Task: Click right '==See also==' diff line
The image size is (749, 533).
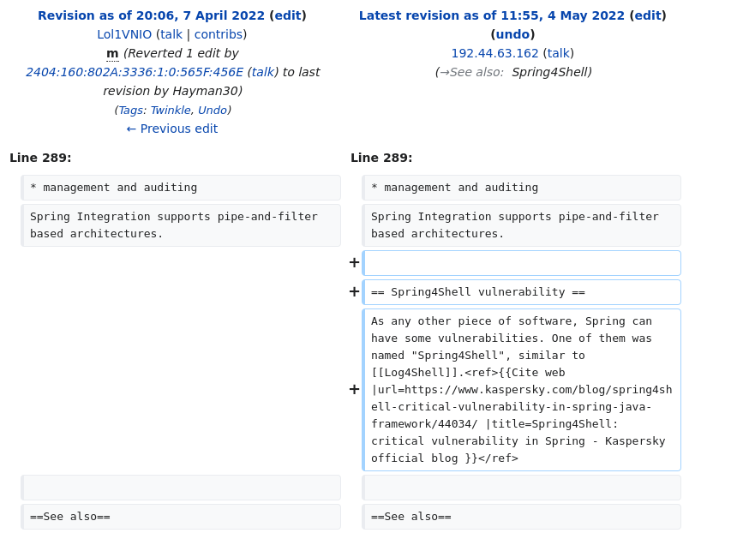Action: point(521,517)
